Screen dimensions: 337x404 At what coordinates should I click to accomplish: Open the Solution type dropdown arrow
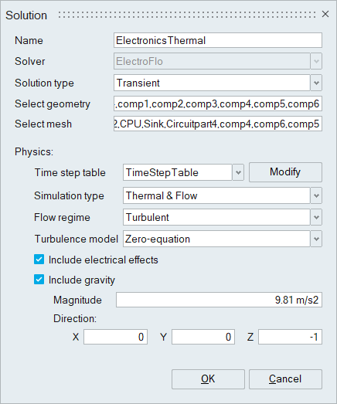(x=316, y=83)
